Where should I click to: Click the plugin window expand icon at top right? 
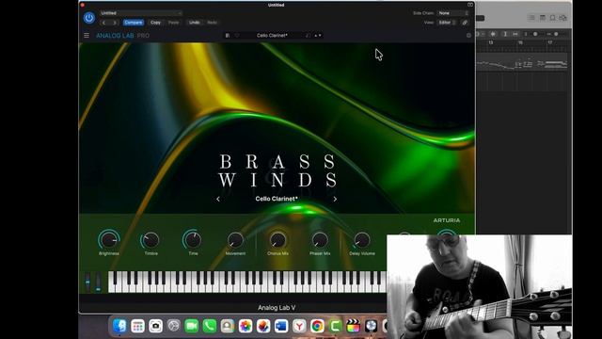point(470,5)
